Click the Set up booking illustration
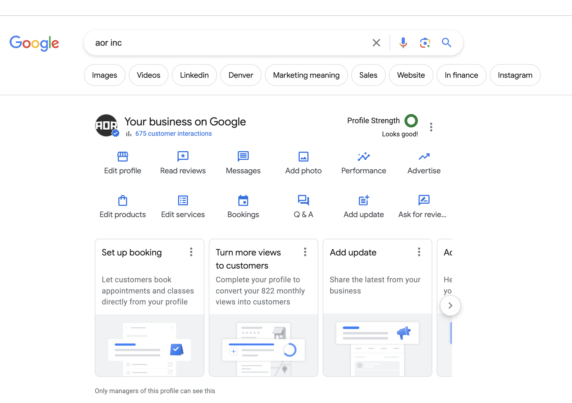 150,345
